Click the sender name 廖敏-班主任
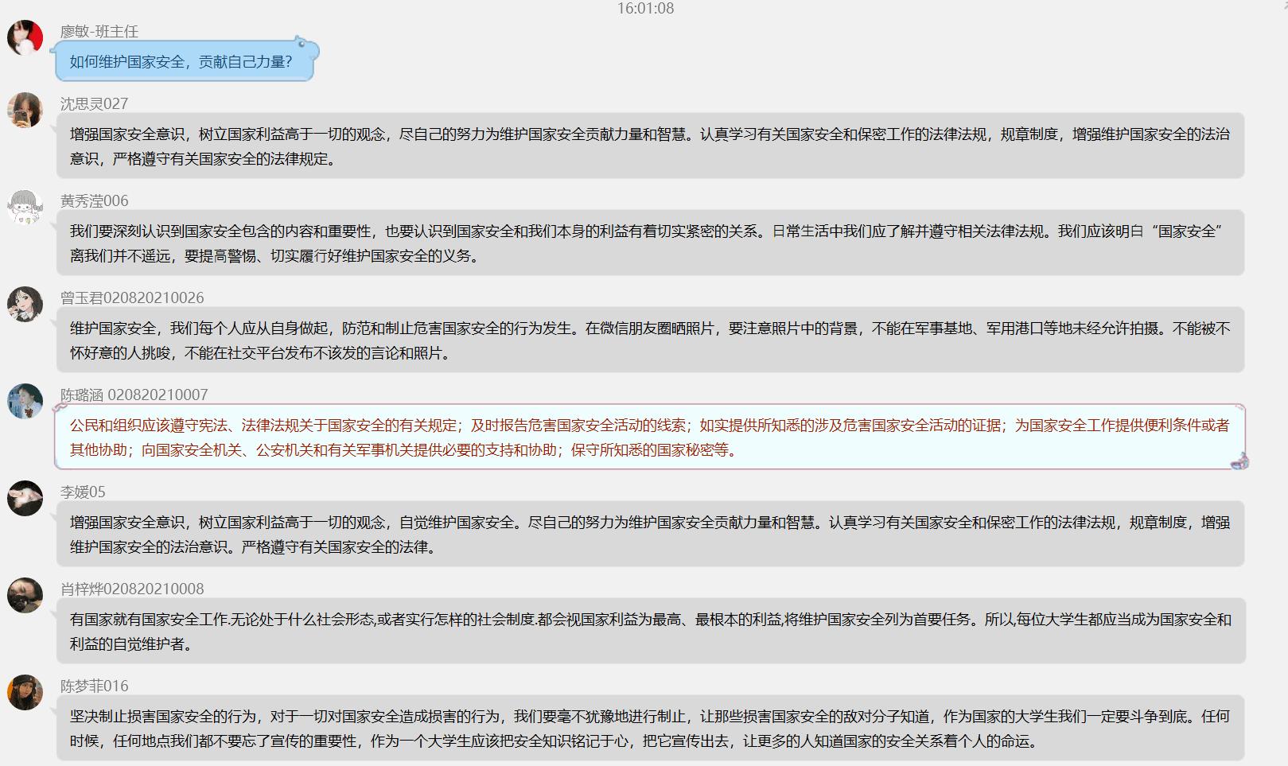The height and width of the screenshot is (766, 1288). (99, 32)
